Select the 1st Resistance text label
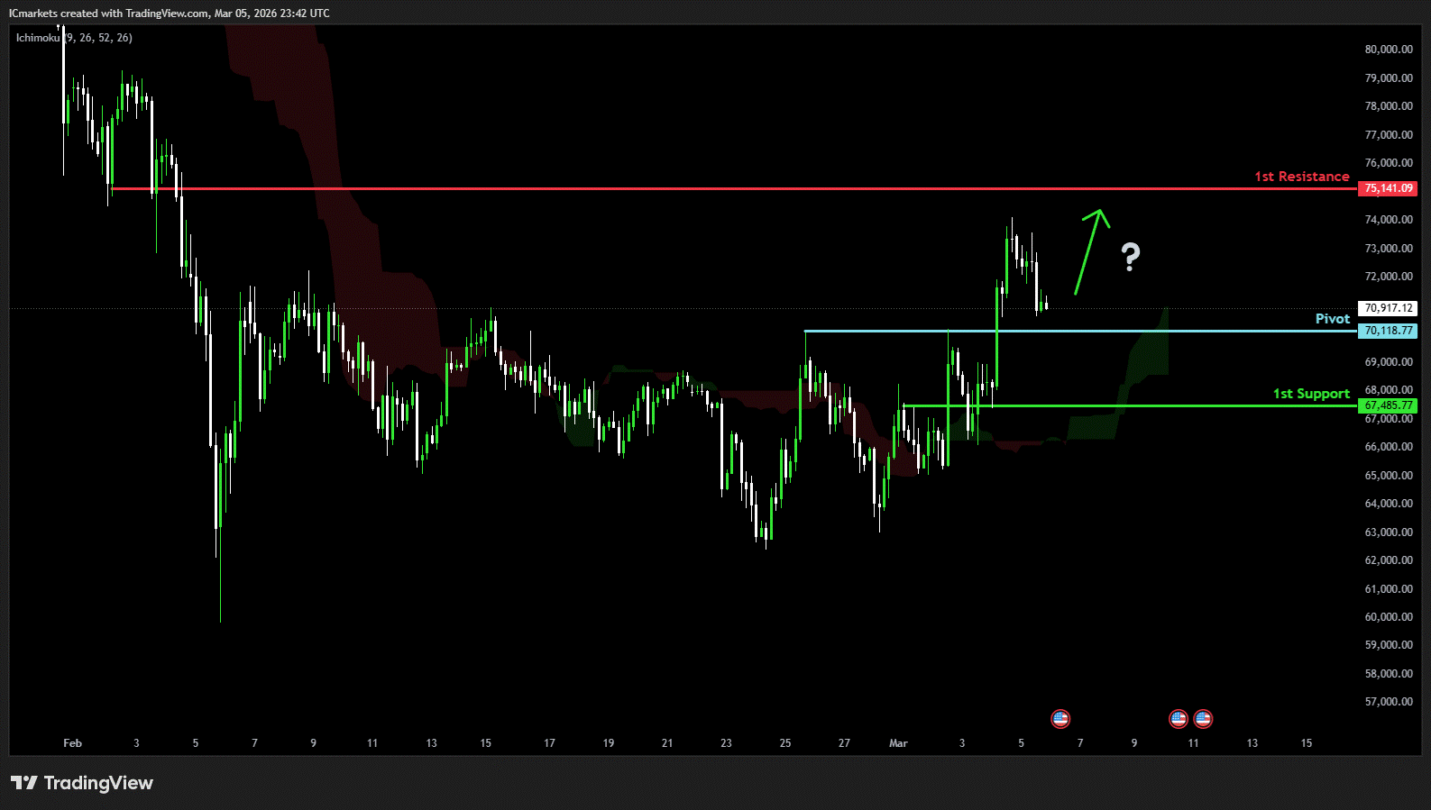The width and height of the screenshot is (1431, 810). (x=1301, y=177)
